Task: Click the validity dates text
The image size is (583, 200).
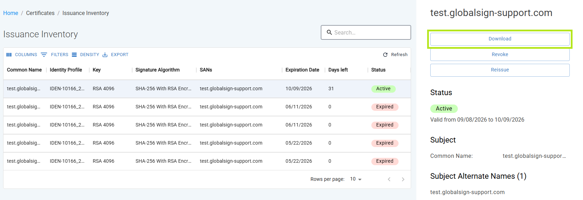Action: point(477,120)
